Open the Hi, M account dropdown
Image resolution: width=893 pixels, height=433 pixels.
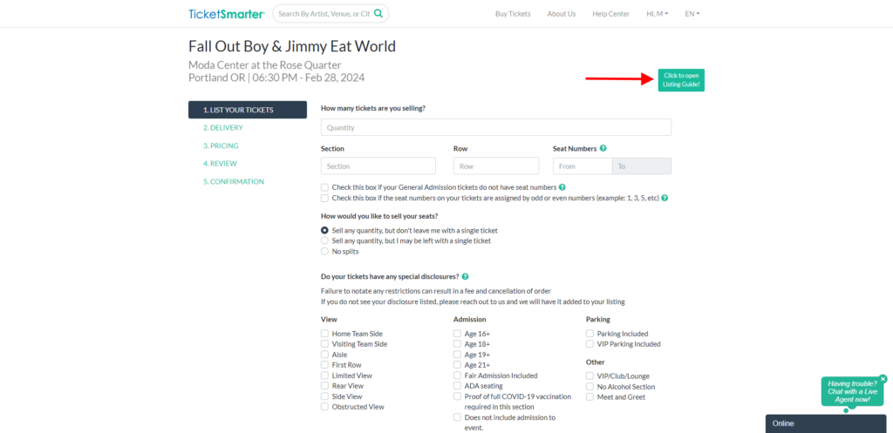(657, 14)
